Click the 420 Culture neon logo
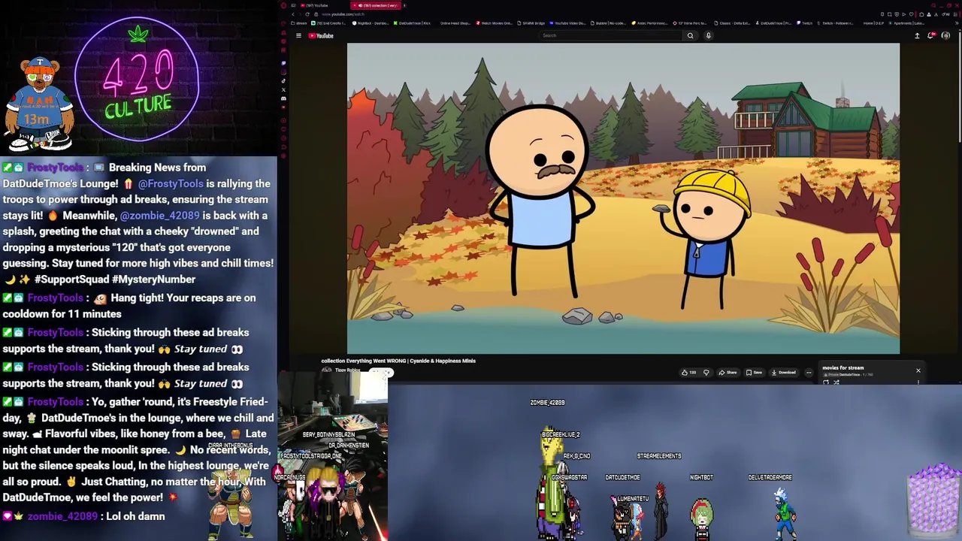 [138, 80]
